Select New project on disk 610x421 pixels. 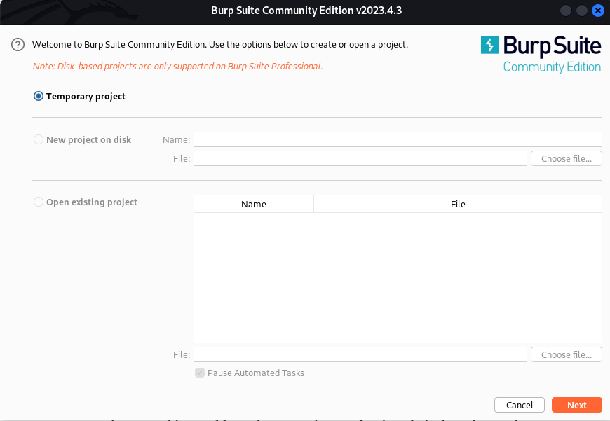[x=39, y=139]
